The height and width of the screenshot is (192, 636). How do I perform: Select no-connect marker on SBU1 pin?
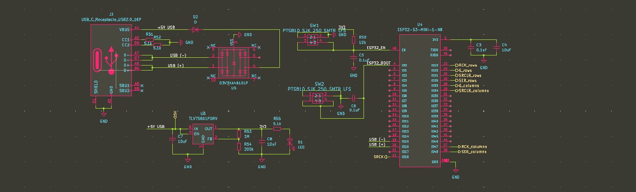[x=142, y=85]
